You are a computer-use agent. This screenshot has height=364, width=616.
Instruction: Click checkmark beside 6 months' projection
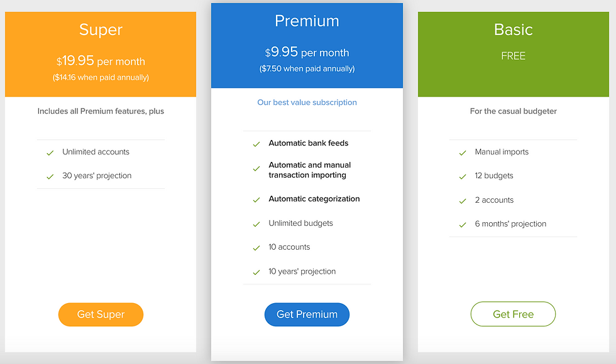point(463,225)
